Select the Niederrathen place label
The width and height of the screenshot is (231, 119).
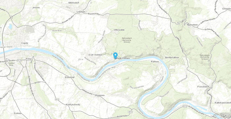172,58
